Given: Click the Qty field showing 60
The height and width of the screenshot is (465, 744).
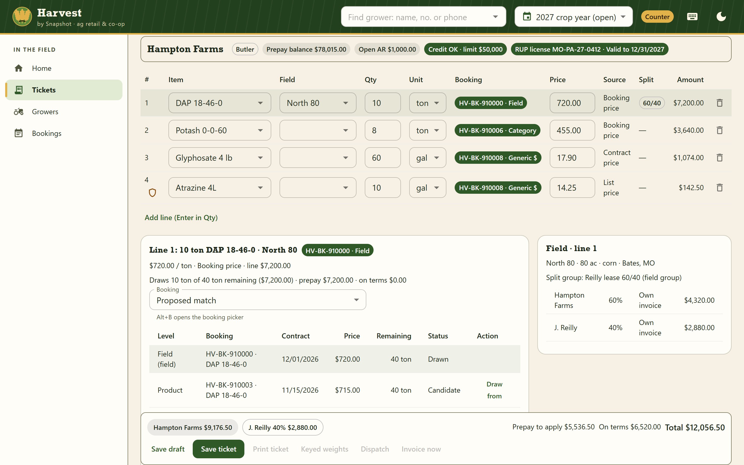Looking at the screenshot, I should (382, 158).
